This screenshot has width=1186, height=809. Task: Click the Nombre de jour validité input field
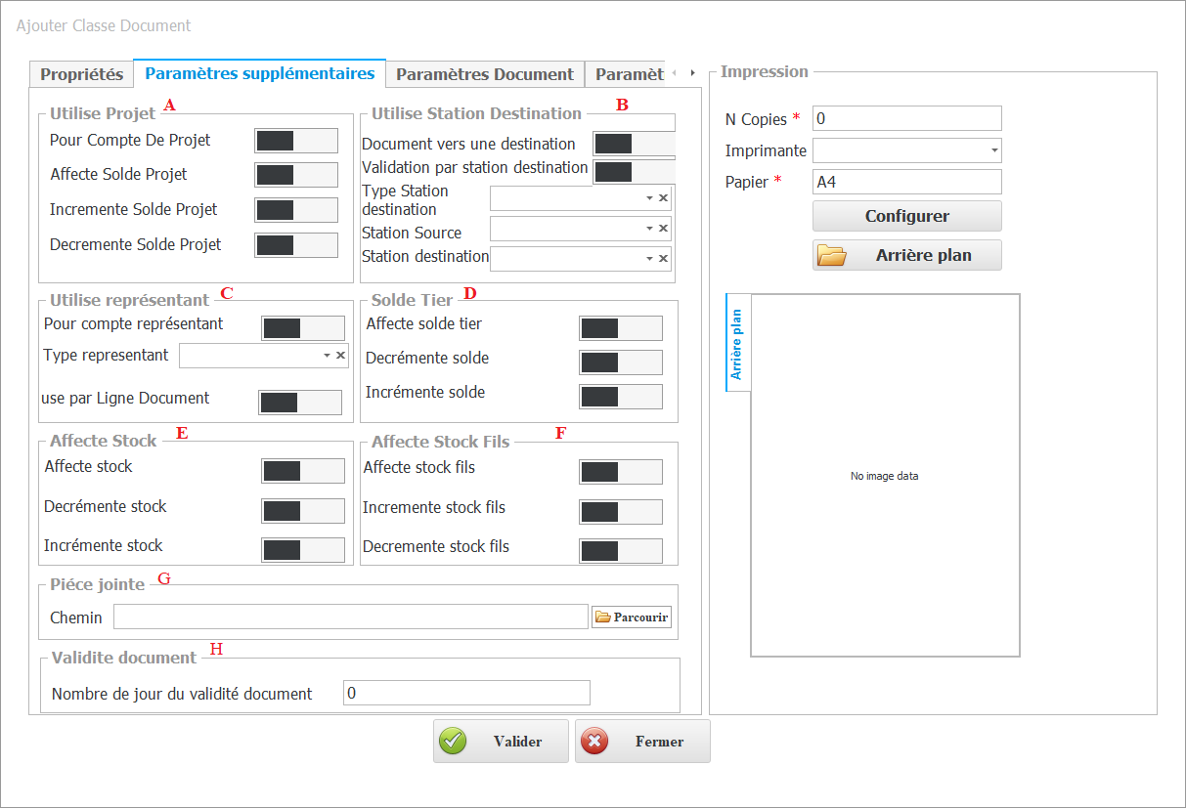pyautogui.click(x=466, y=693)
